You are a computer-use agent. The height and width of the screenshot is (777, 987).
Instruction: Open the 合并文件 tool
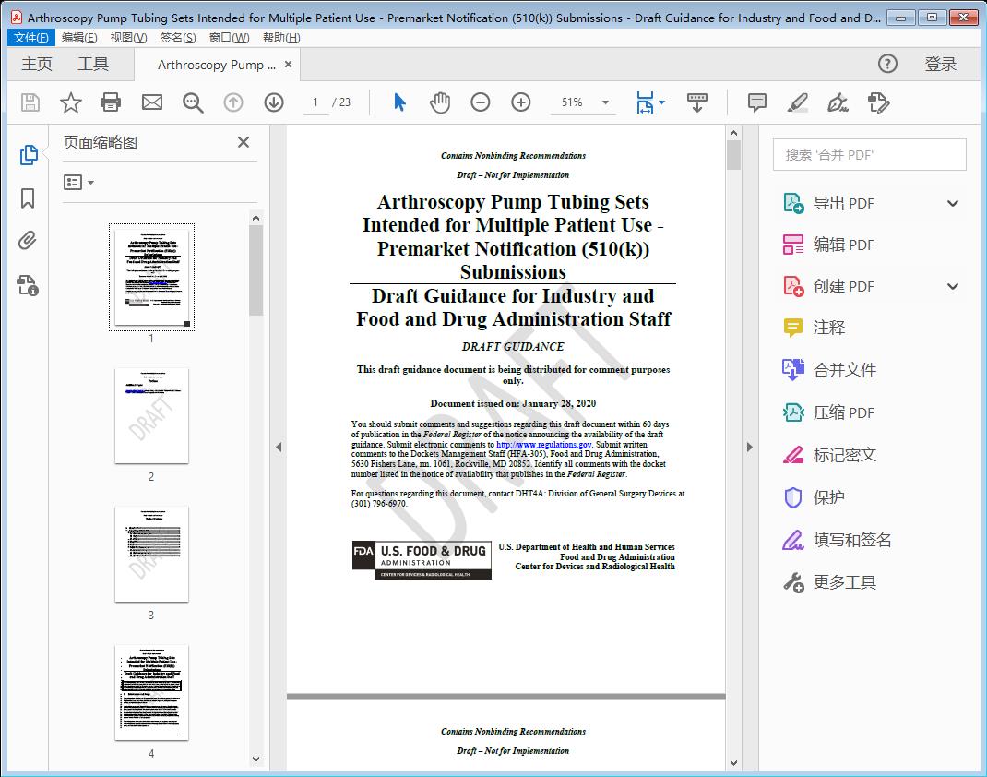click(x=844, y=370)
